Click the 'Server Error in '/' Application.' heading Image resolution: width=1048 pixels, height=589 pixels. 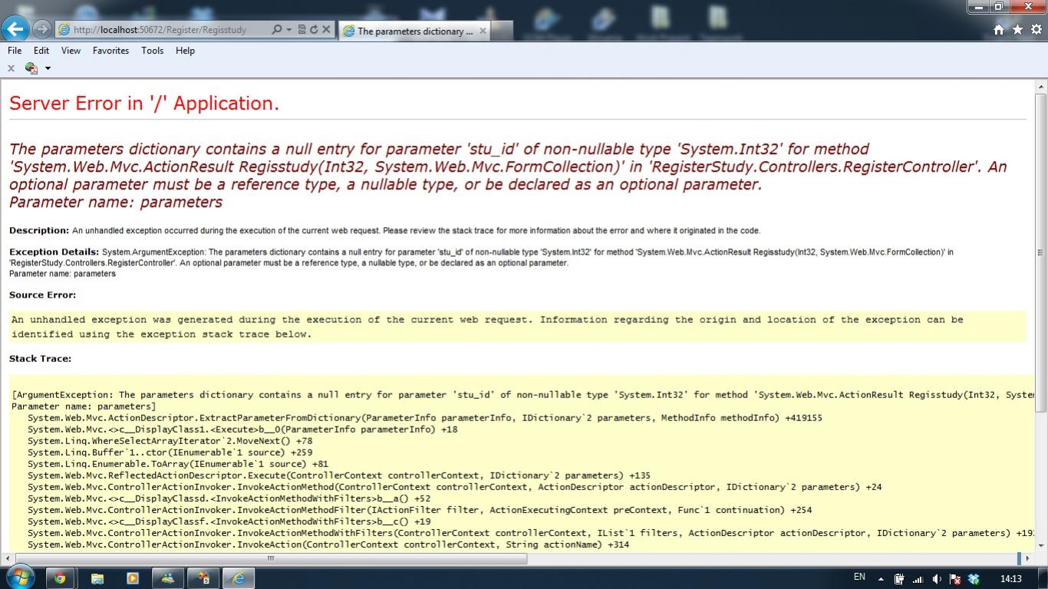pos(144,104)
